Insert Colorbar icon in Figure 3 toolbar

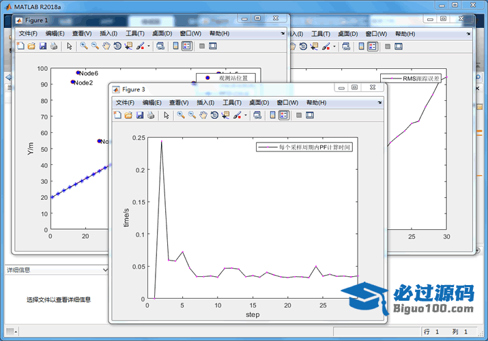pyautogui.click(x=272, y=115)
